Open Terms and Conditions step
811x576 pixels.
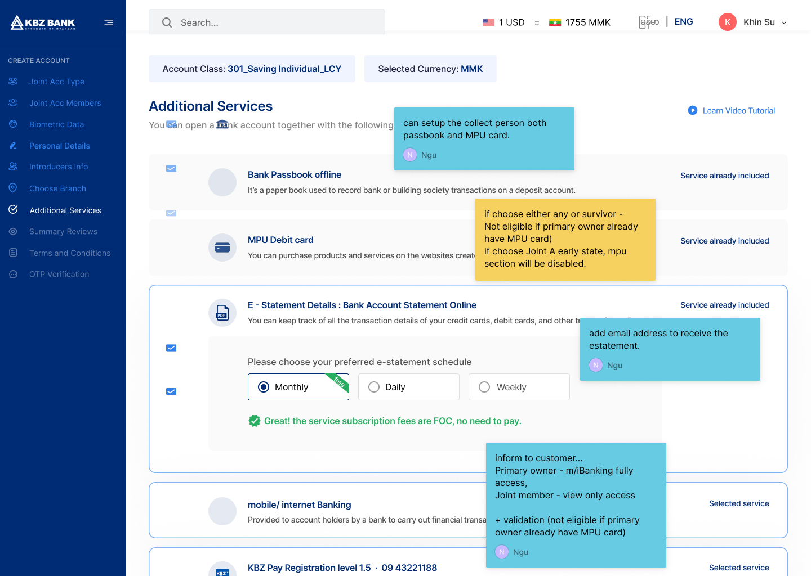[x=70, y=253]
